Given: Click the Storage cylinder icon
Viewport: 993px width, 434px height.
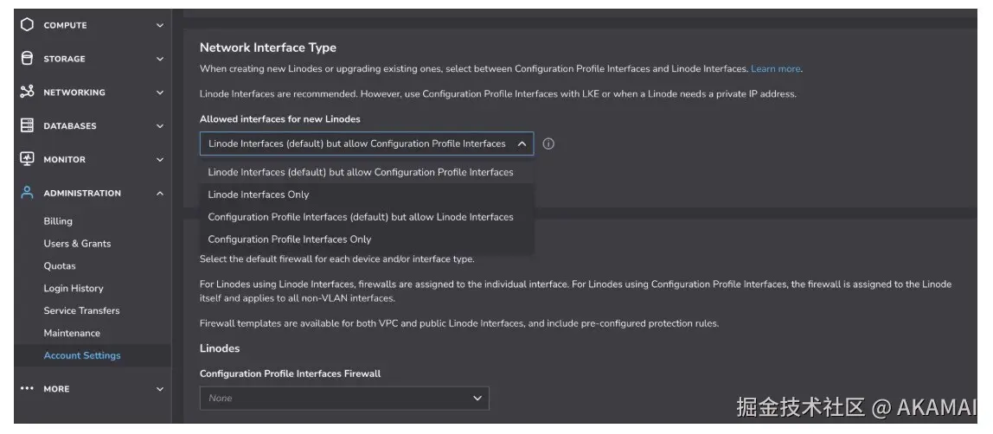Looking at the screenshot, I should click(x=27, y=58).
